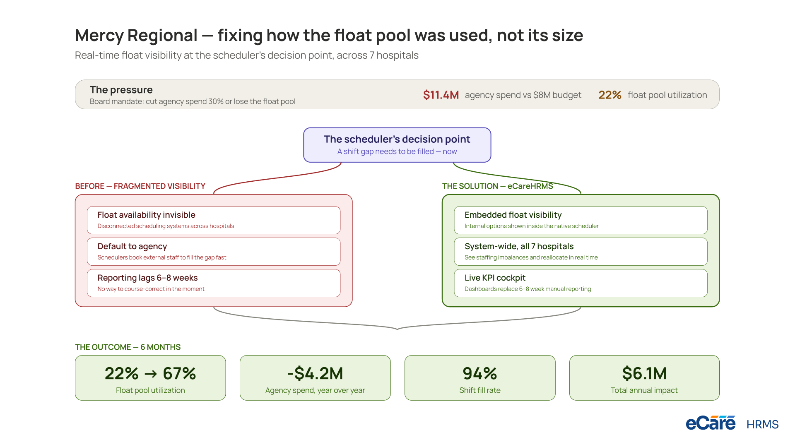Click 'A shift gap needs to be filled — now'
795x447 pixels.
click(397, 151)
